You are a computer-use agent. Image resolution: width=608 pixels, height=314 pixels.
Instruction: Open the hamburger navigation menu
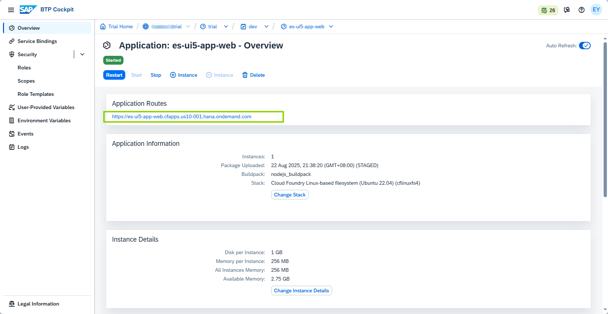(11, 10)
